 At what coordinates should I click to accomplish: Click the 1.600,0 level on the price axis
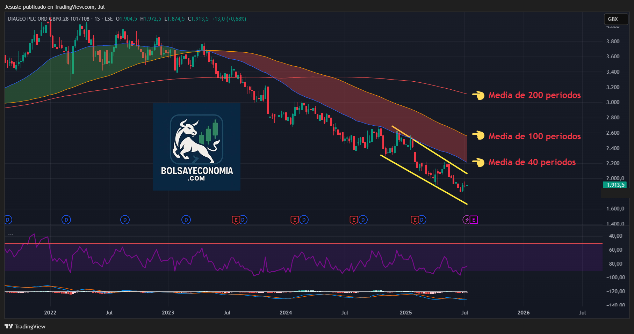615,209
